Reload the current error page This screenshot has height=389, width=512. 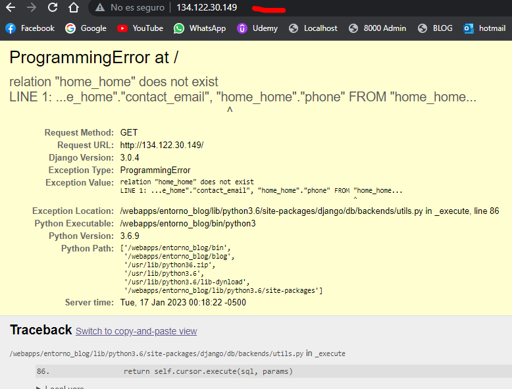[x=52, y=8]
